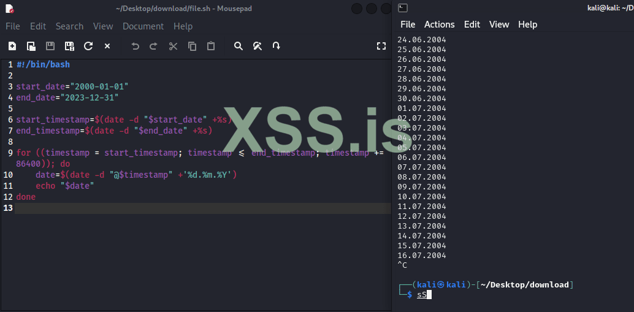This screenshot has width=634, height=312.
Task: Open the Mousepad Edit menu
Action: [38, 26]
